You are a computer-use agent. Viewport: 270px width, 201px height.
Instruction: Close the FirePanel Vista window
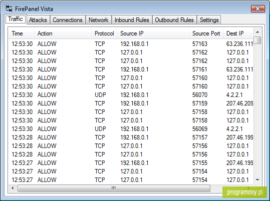[x=258, y=8]
